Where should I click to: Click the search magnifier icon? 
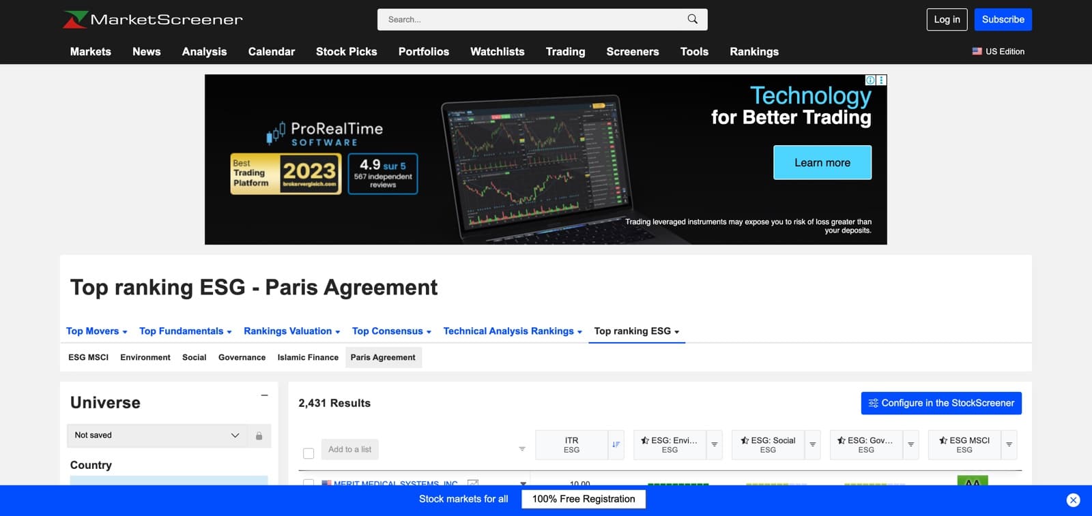(x=692, y=19)
